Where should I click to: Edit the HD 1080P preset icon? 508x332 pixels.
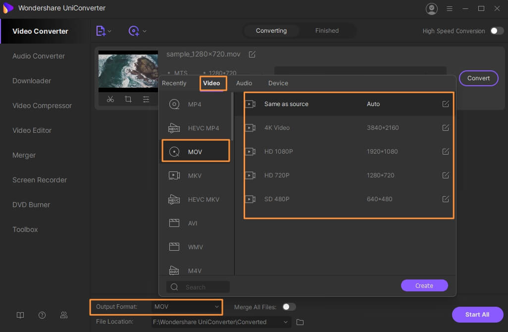pos(446,152)
